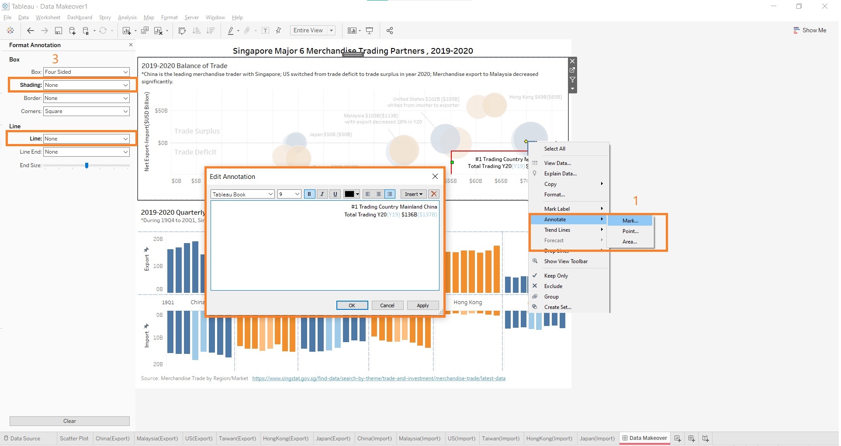The height and width of the screenshot is (446, 841).
Task: Click the Sort Ascending icon
Action: (x=197, y=31)
